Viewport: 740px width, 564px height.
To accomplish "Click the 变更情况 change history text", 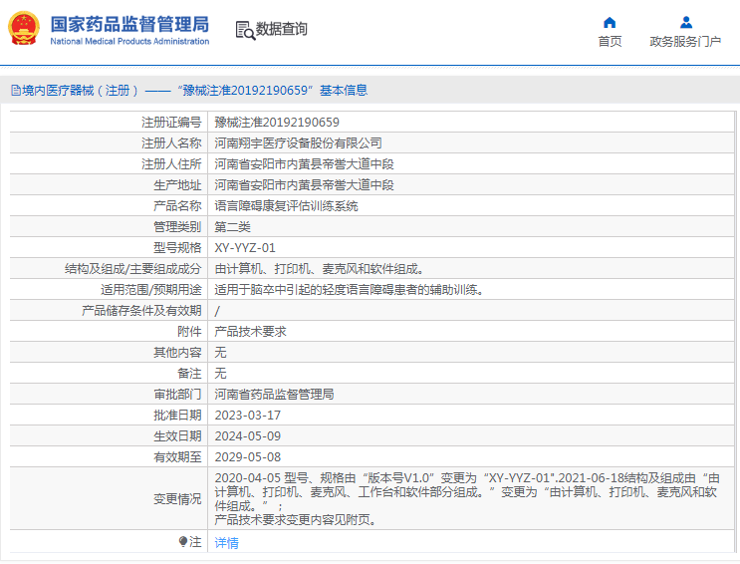I will (x=467, y=499).
